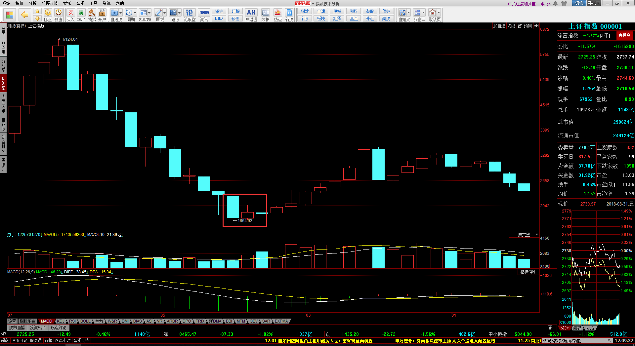635x346 pixels.
Task: Toggle the 均线 moving average display
Action: coord(511,26)
